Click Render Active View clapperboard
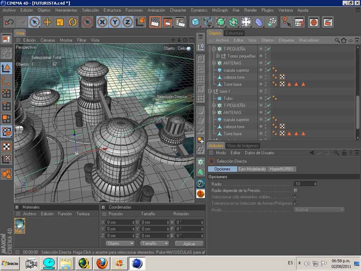This screenshot has height=271, width=361. (155, 22)
